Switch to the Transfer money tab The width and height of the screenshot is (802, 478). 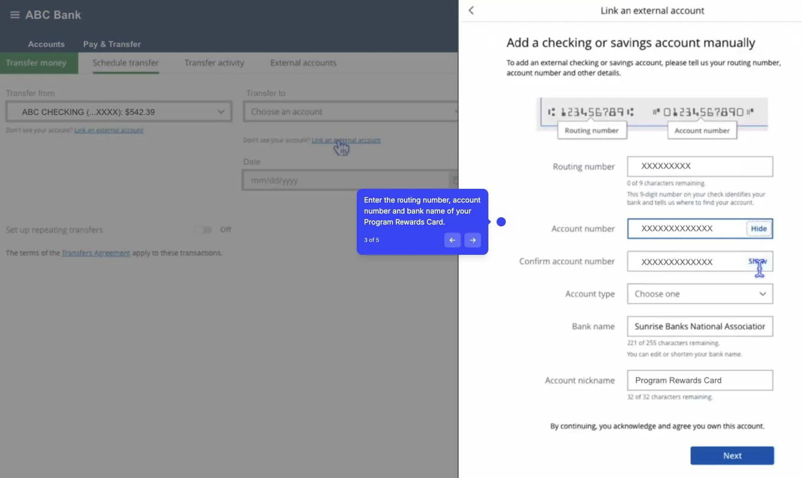pyautogui.click(x=39, y=63)
